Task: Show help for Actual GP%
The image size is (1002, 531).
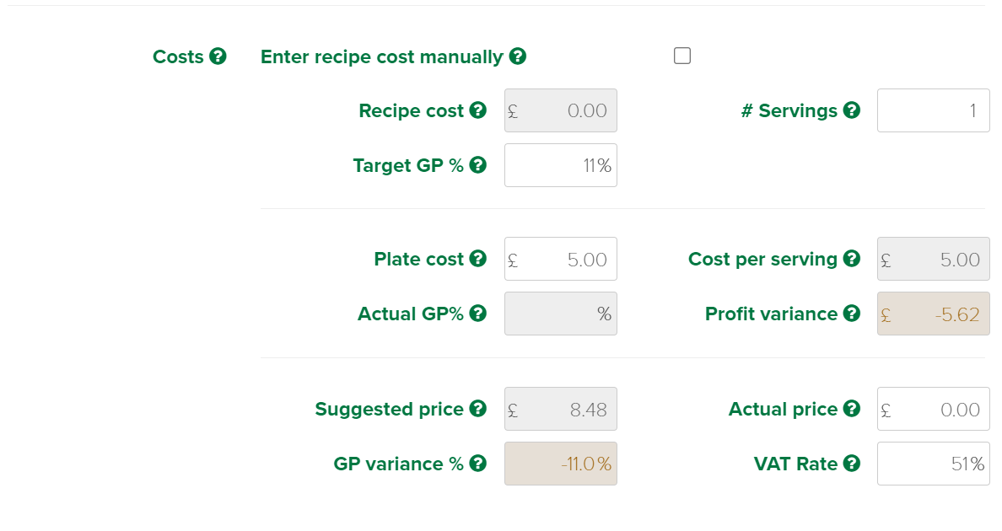Action: (x=478, y=314)
